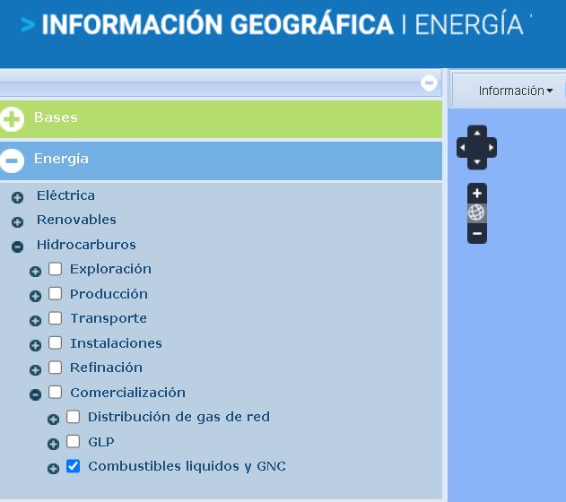
Task: Select the Distribución de gas de red label
Action: click(x=179, y=417)
